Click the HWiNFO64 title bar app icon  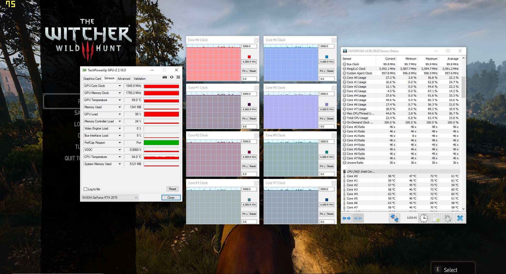pos(345,51)
